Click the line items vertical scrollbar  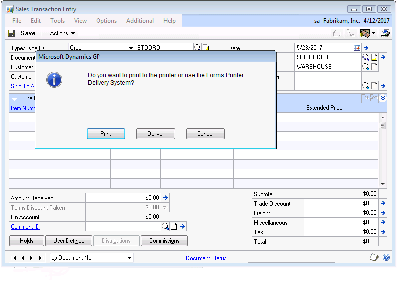[x=382, y=149]
